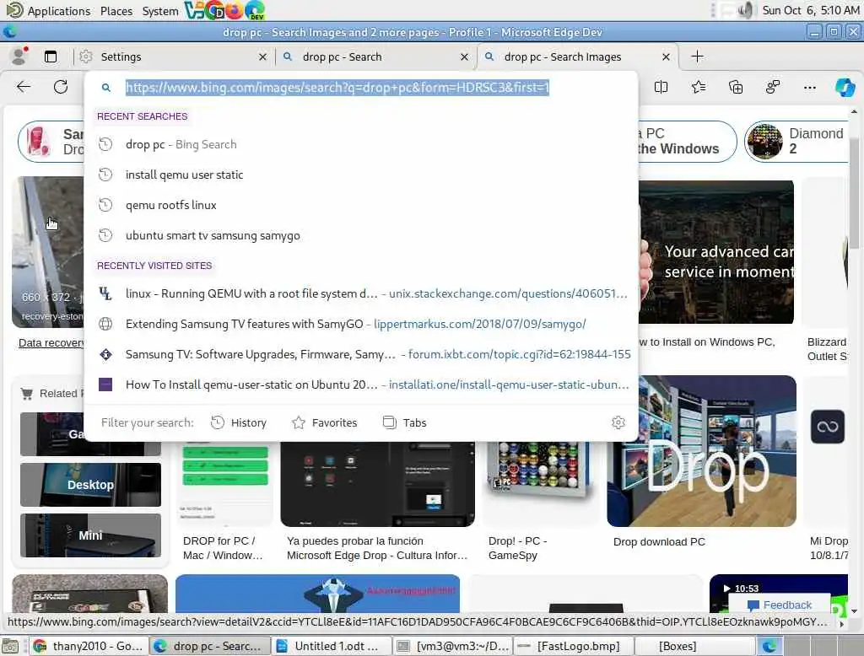Reload the page with the refresh icon

pyautogui.click(x=61, y=87)
